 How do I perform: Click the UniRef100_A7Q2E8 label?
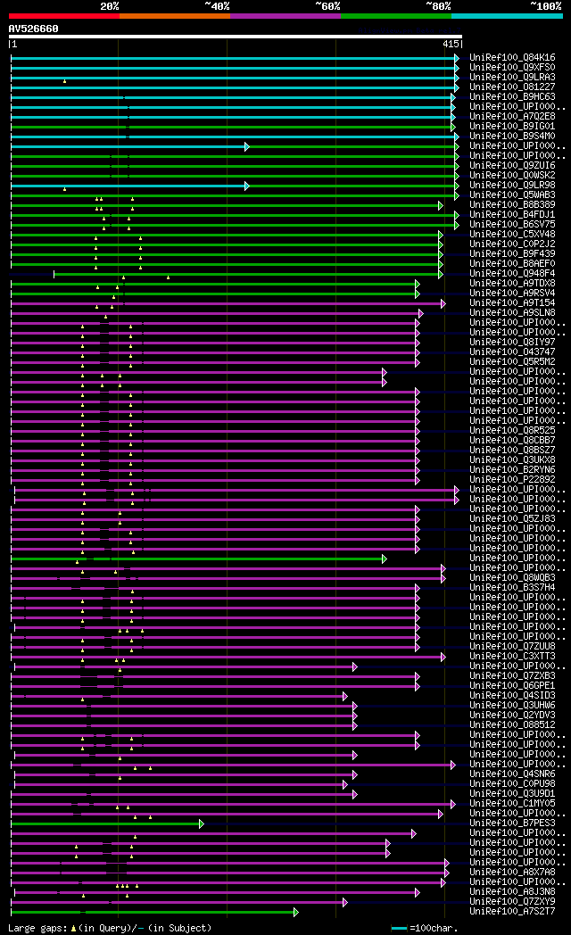pyautogui.click(x=512, y=116)
